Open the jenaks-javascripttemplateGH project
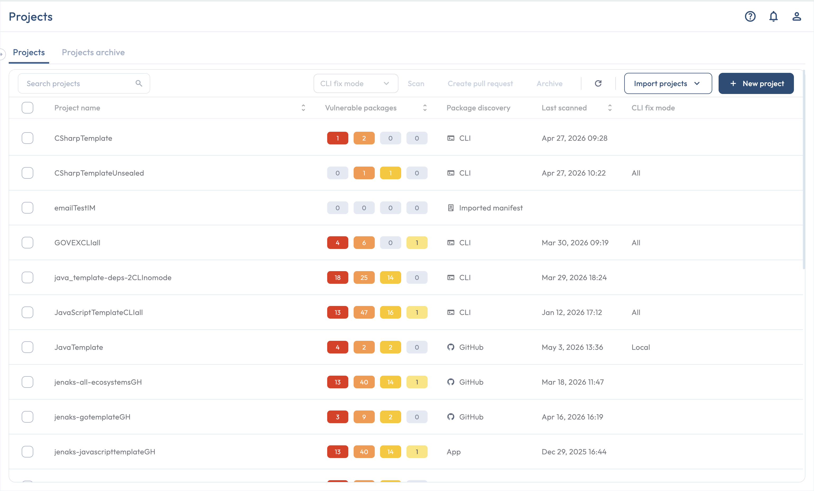 (105, 452)
